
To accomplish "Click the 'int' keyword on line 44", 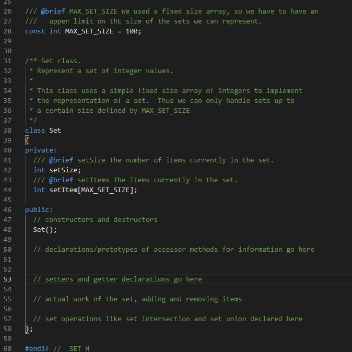I will [x=39, y=190].
